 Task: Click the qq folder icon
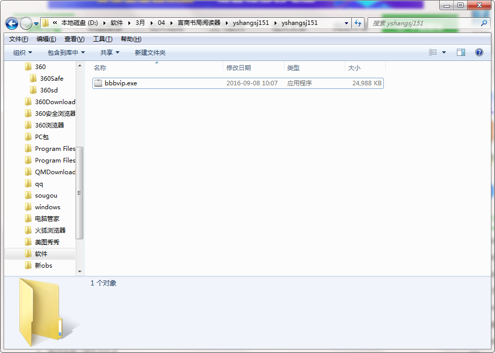coord(28,183)
